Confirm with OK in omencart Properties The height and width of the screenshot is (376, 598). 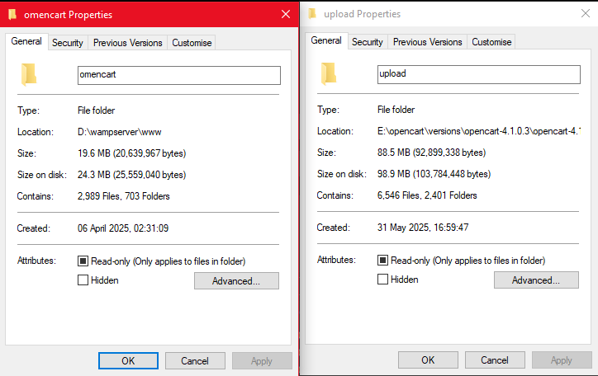click(128, 361)
